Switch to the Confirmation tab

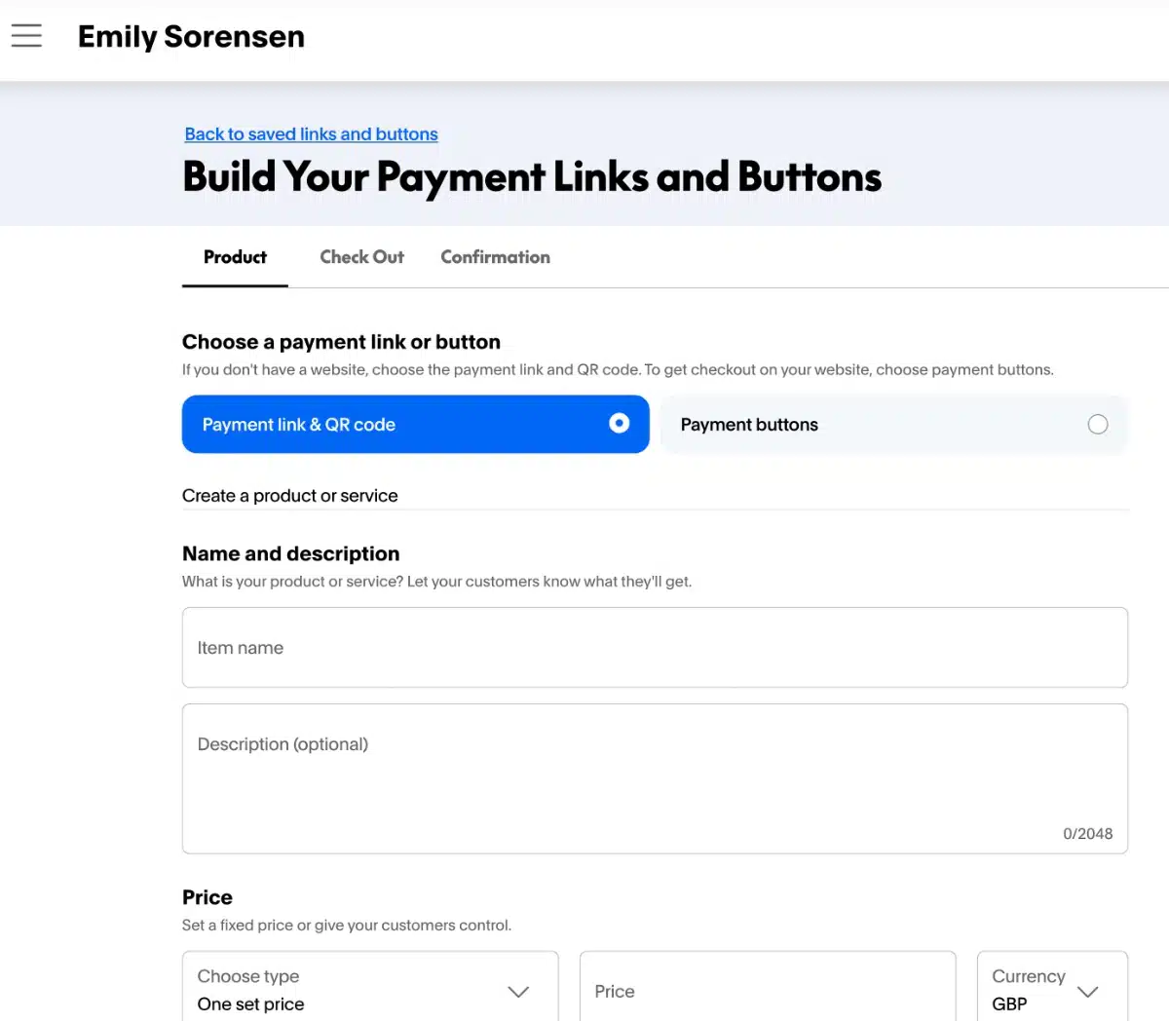[495, 256]
